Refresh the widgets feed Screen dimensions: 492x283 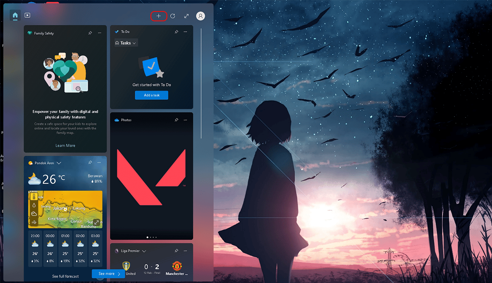pyautogui.click(x=173, y=16)
